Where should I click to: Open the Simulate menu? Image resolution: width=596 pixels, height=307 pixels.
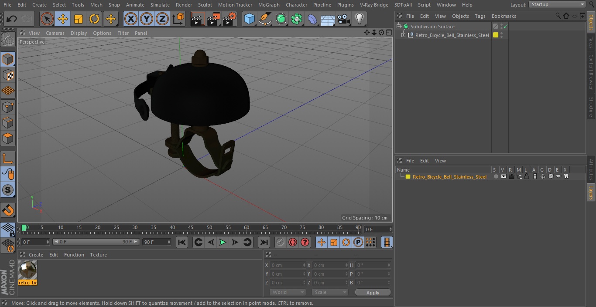pyautogui.click(x=160, y=5)
